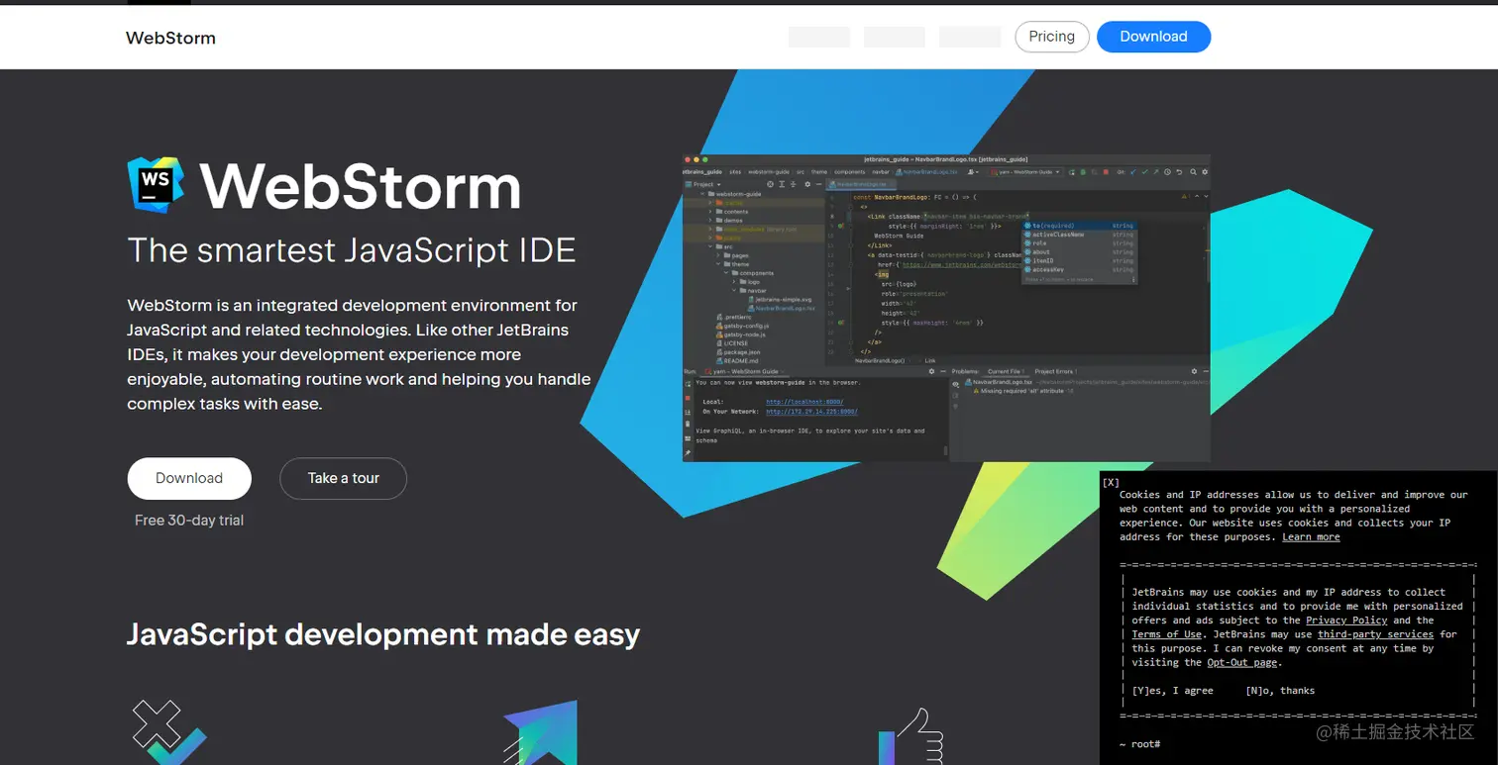Collapse the webstorm-guide folder in IDE screenshot

click(703, 194)
